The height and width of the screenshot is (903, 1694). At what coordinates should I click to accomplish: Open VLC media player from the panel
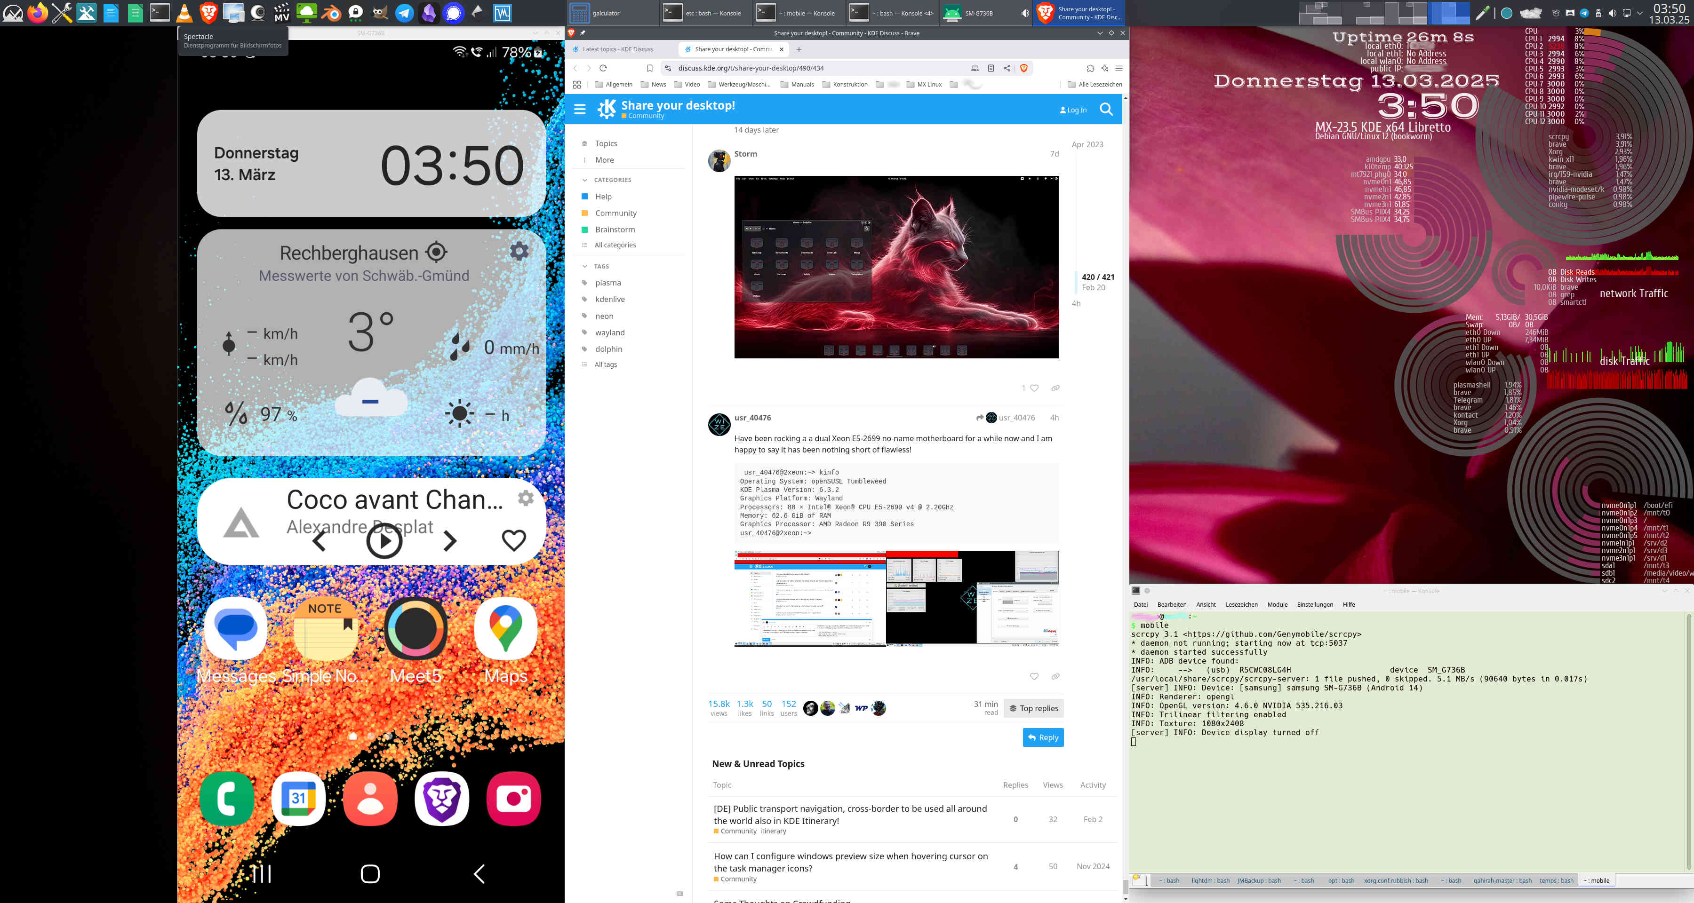click(185, 13)
